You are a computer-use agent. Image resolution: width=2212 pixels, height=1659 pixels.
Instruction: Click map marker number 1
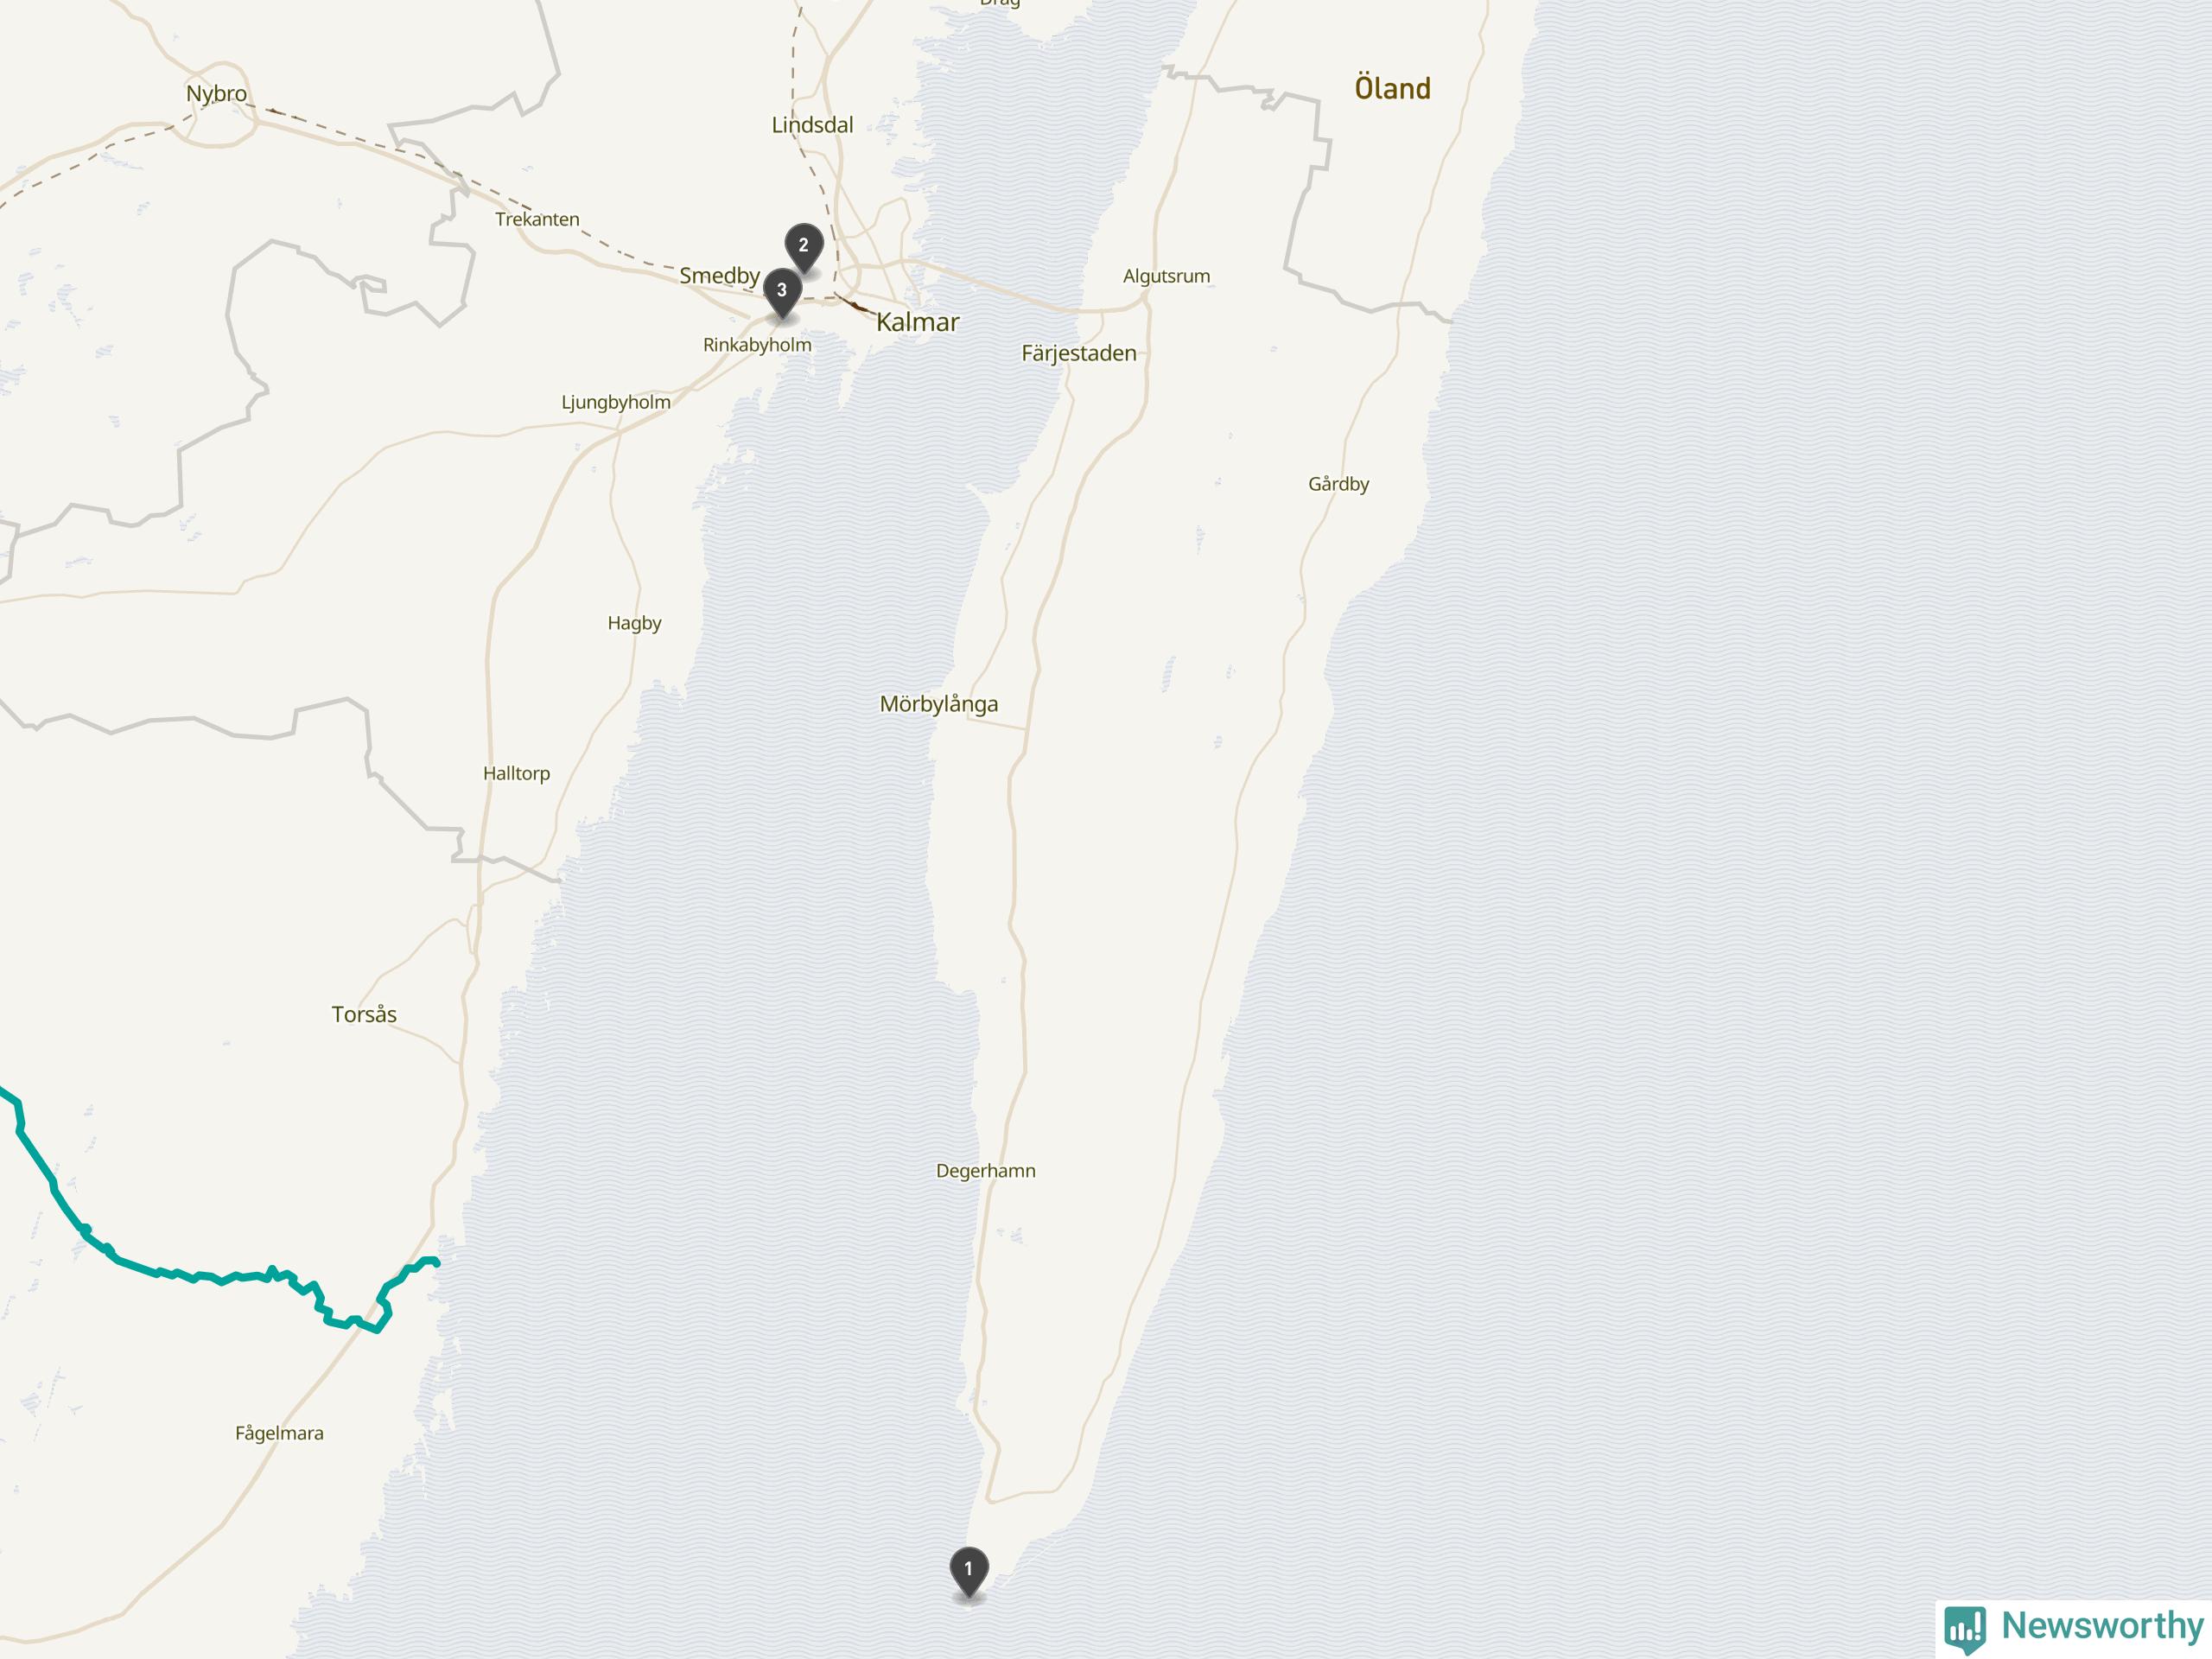[x=968, y=1571]
